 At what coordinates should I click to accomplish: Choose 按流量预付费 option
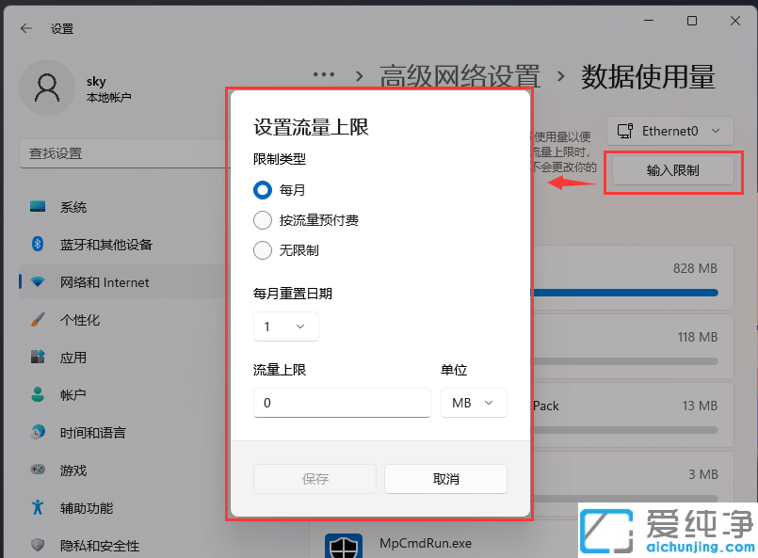[x=262, y=220]
